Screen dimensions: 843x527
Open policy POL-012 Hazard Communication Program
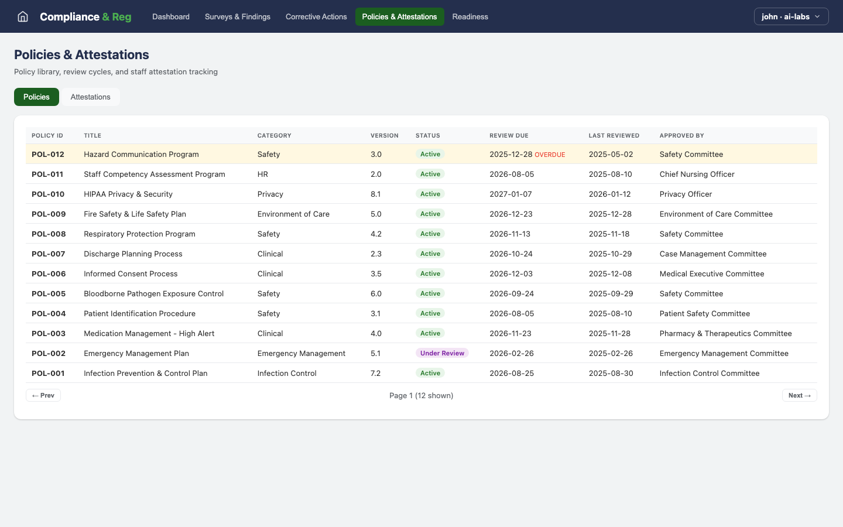[141, 154]
